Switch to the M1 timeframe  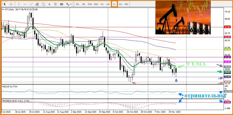(x=77, y=4)
